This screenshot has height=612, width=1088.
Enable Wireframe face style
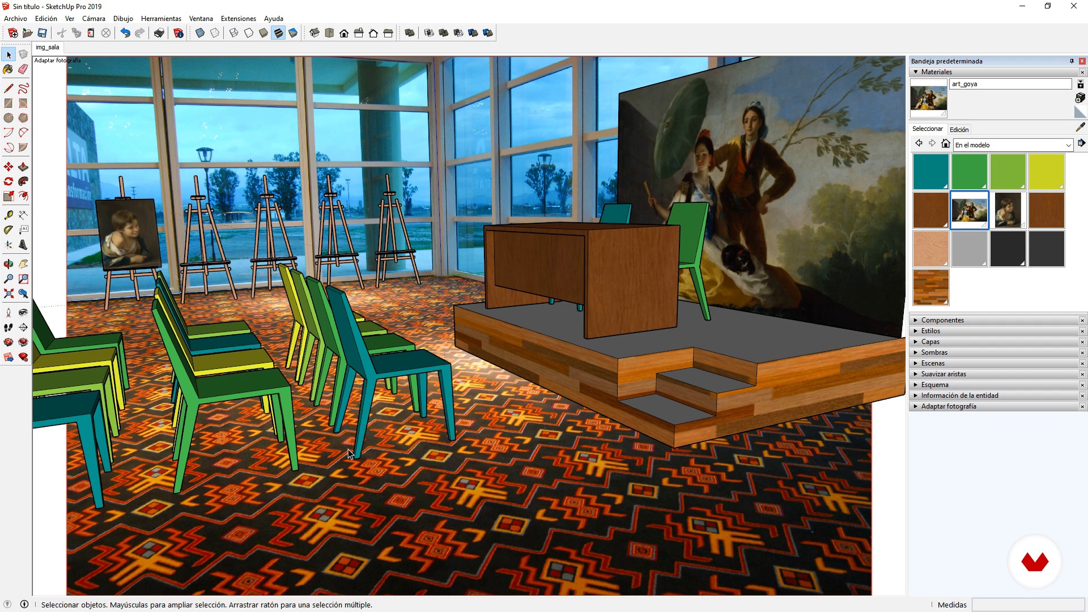(x=234, y=33)
